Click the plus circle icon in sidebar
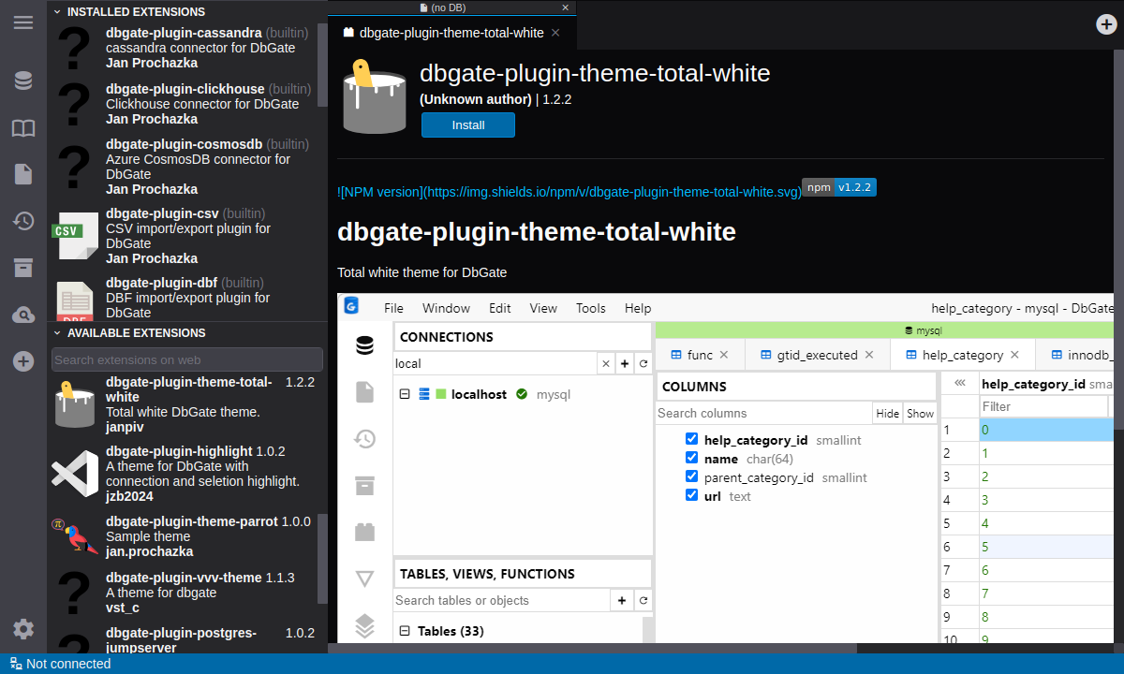This screenshot has width=1124, height=674. pyautogui.click(x=23, y=361)
